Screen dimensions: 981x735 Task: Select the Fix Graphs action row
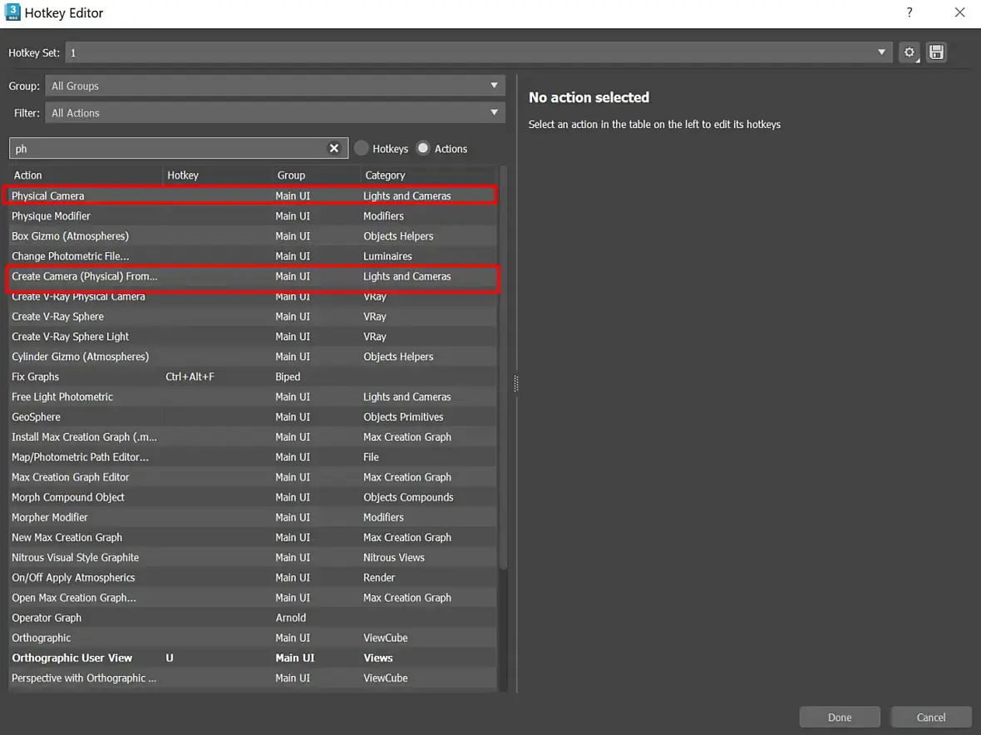tap(253, 377)
